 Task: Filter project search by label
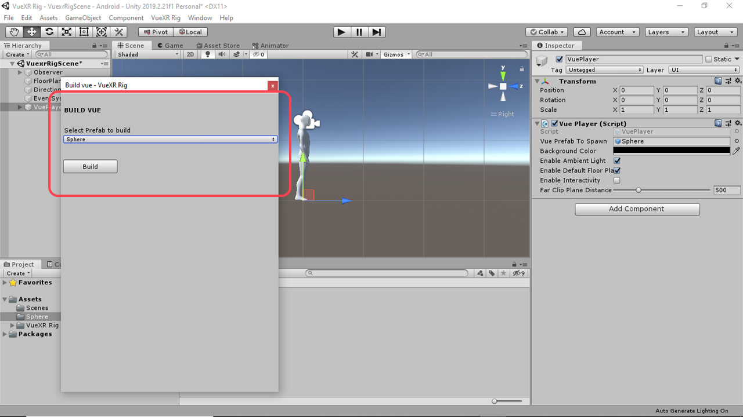coord(492,273)
